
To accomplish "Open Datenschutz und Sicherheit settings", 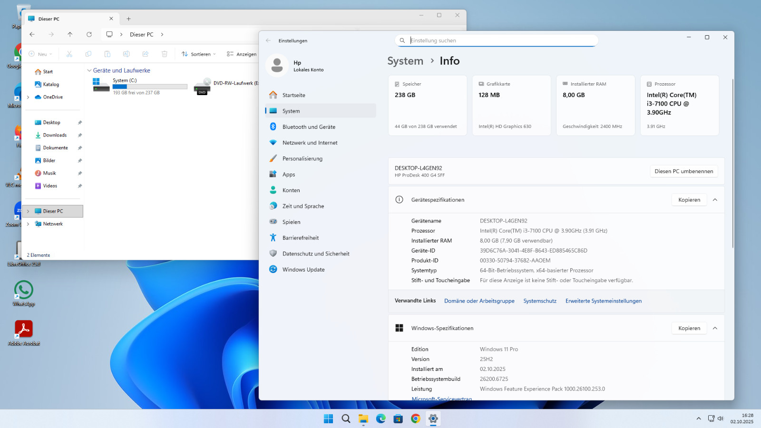I will [x=315, y=254].
